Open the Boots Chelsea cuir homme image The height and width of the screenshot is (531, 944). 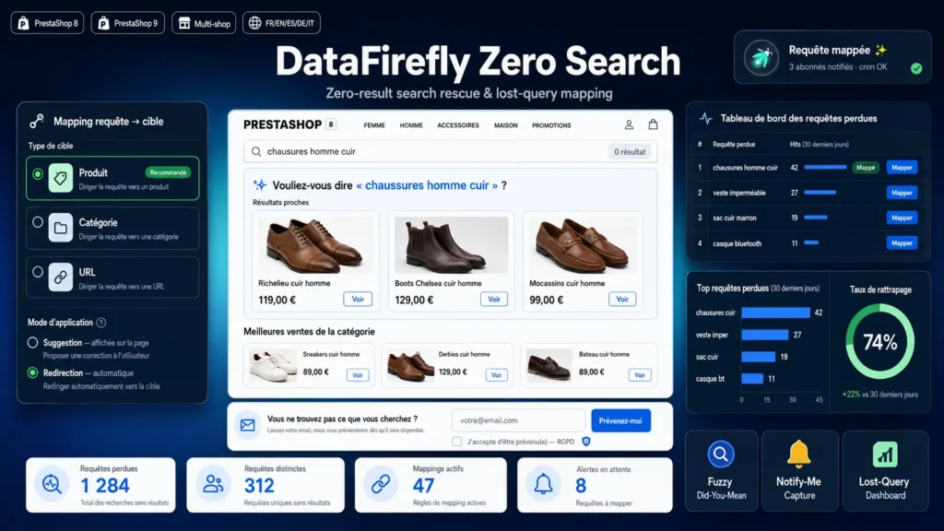tap(451, 245)
